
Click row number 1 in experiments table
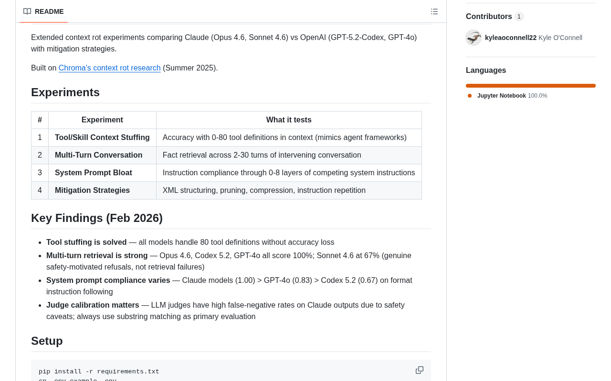[40, 138]
